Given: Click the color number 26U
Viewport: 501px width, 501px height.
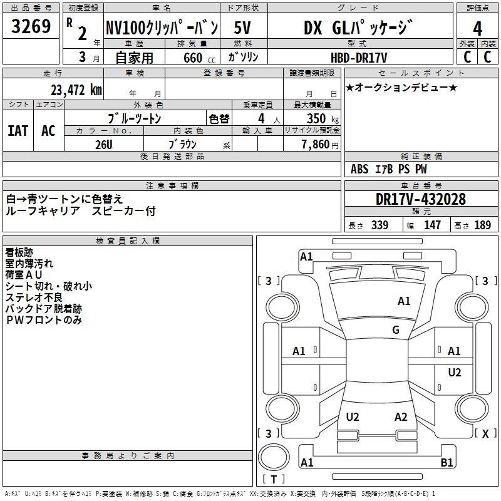Looking at the screenshot, I should (103, 144).
